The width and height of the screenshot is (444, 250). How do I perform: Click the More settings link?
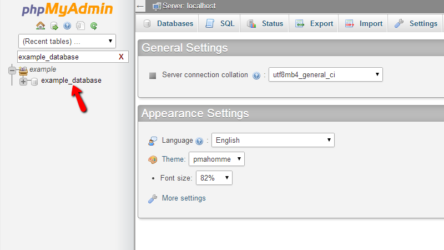pyautogui.click(x=184, y=198)
